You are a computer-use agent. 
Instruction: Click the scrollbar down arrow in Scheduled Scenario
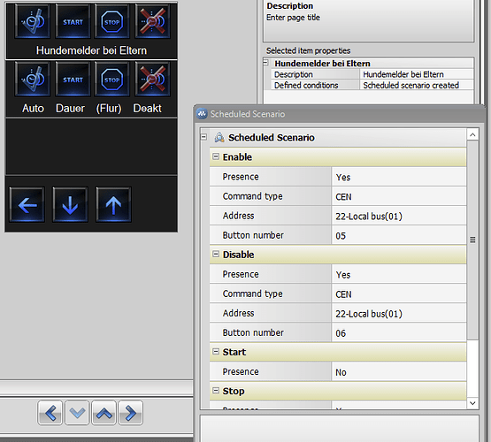(x=472, y=403)
